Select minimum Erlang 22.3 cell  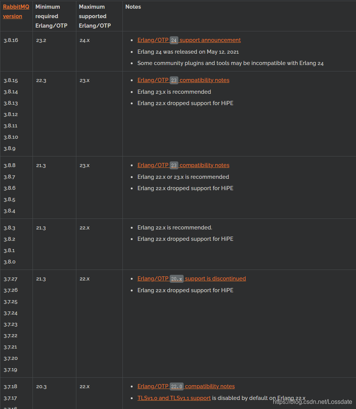[54, 114]
